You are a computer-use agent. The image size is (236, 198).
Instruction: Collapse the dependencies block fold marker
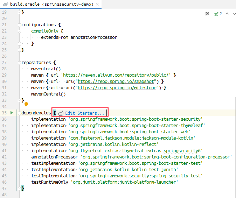pyautogui.click(x=19, y=113)
